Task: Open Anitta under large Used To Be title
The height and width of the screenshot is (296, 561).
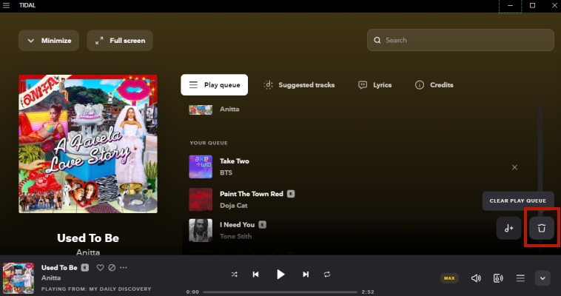Action: click(88, 252)
